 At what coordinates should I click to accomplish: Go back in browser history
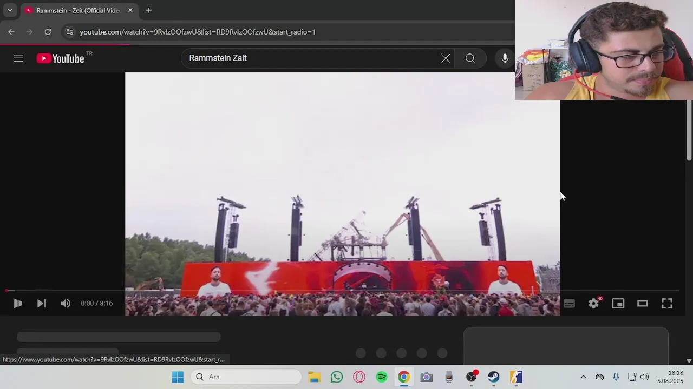(11, 32)
